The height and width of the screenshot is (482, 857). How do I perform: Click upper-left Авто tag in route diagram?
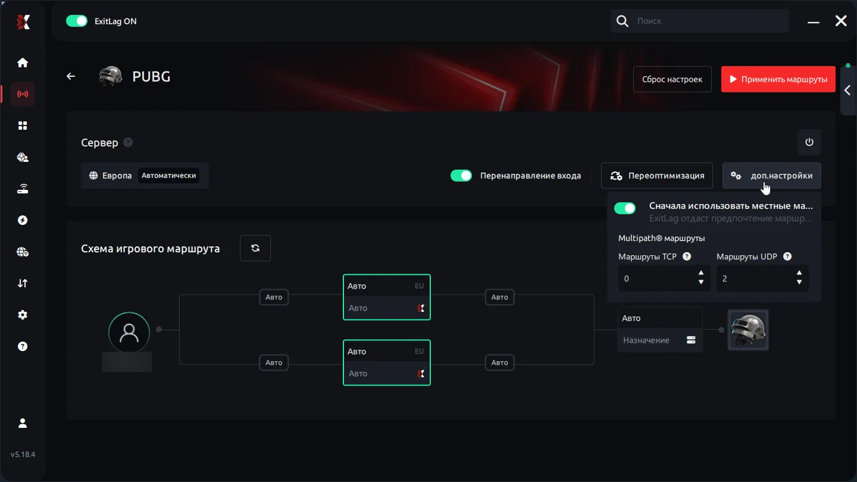tap(274, 297)
